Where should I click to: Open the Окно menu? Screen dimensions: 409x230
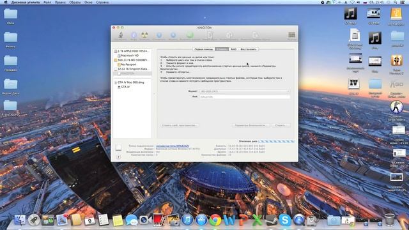(88, 2)
